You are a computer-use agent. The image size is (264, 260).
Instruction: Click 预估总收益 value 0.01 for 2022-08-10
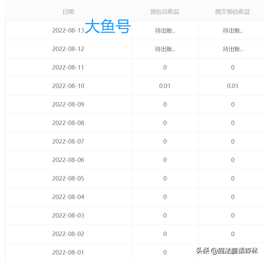point(165,86)
